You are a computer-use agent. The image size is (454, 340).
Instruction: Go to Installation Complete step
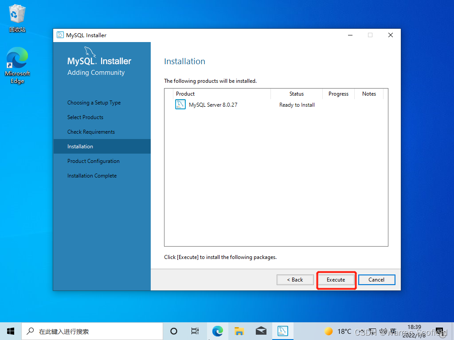click(92, 176)
